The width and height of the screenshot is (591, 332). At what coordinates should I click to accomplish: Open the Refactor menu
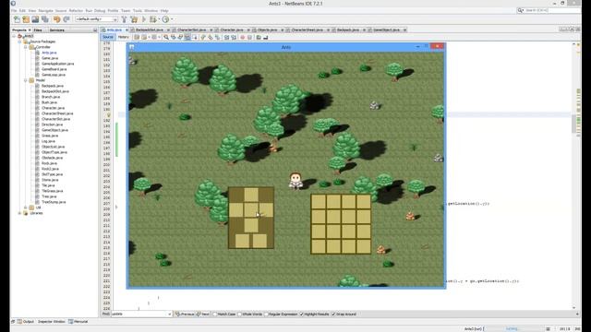[x=76, y=10]
